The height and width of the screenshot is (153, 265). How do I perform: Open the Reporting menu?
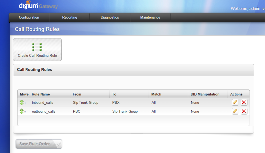pyautogui.click(x=70, y=17)
